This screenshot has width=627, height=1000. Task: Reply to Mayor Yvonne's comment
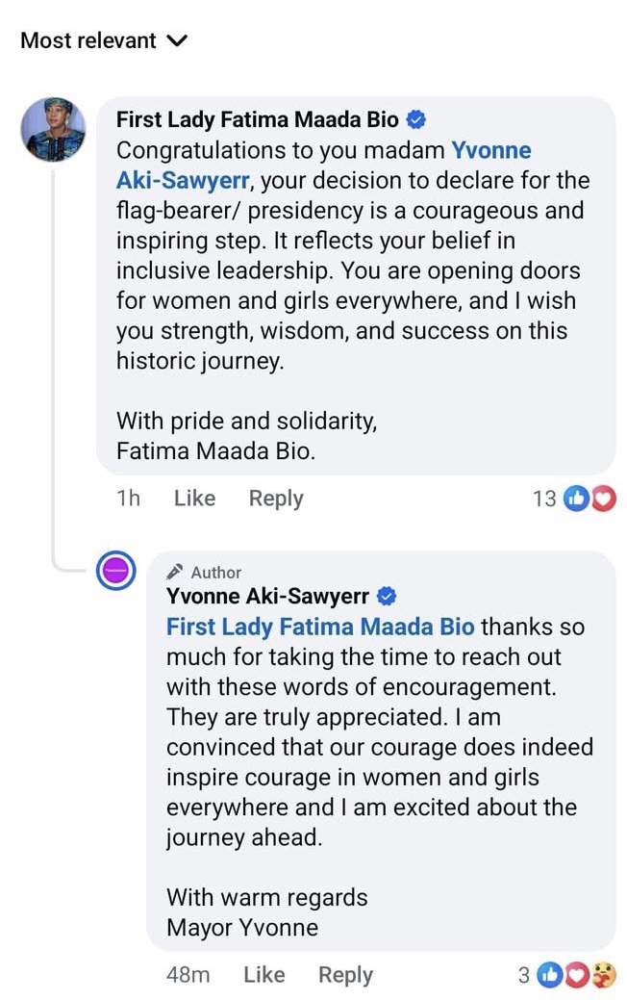coord(345,975)
